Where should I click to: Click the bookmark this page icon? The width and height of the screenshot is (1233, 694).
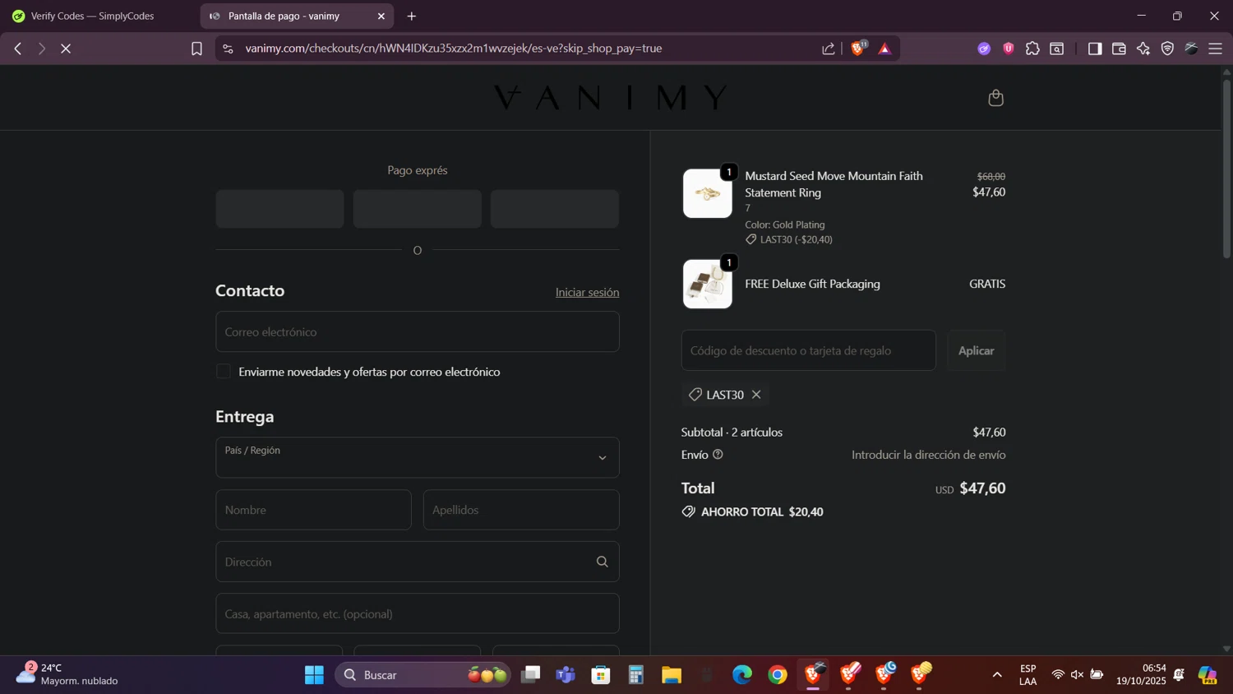coord(196,49)
